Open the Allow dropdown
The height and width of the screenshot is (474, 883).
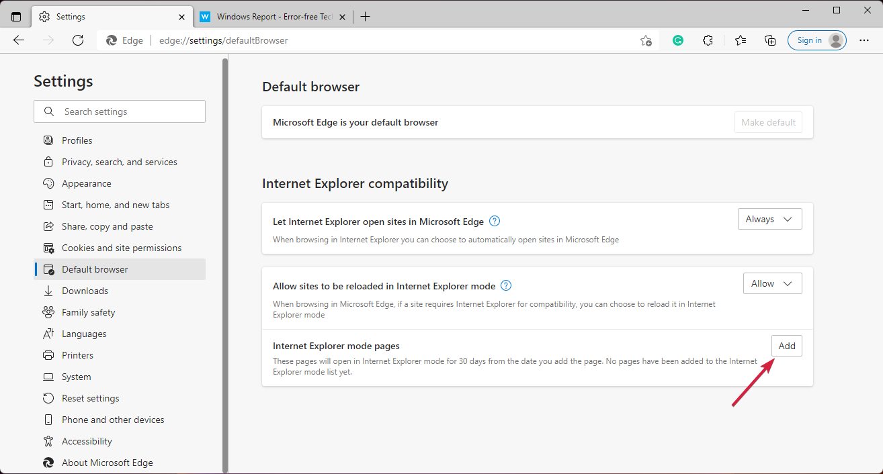(x=772, y=283)
